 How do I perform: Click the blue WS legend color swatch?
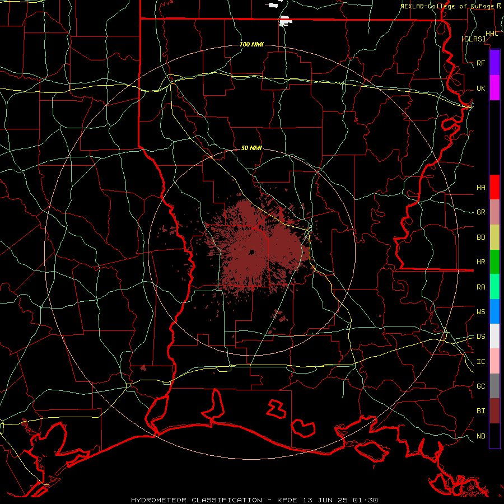point(494,311)
